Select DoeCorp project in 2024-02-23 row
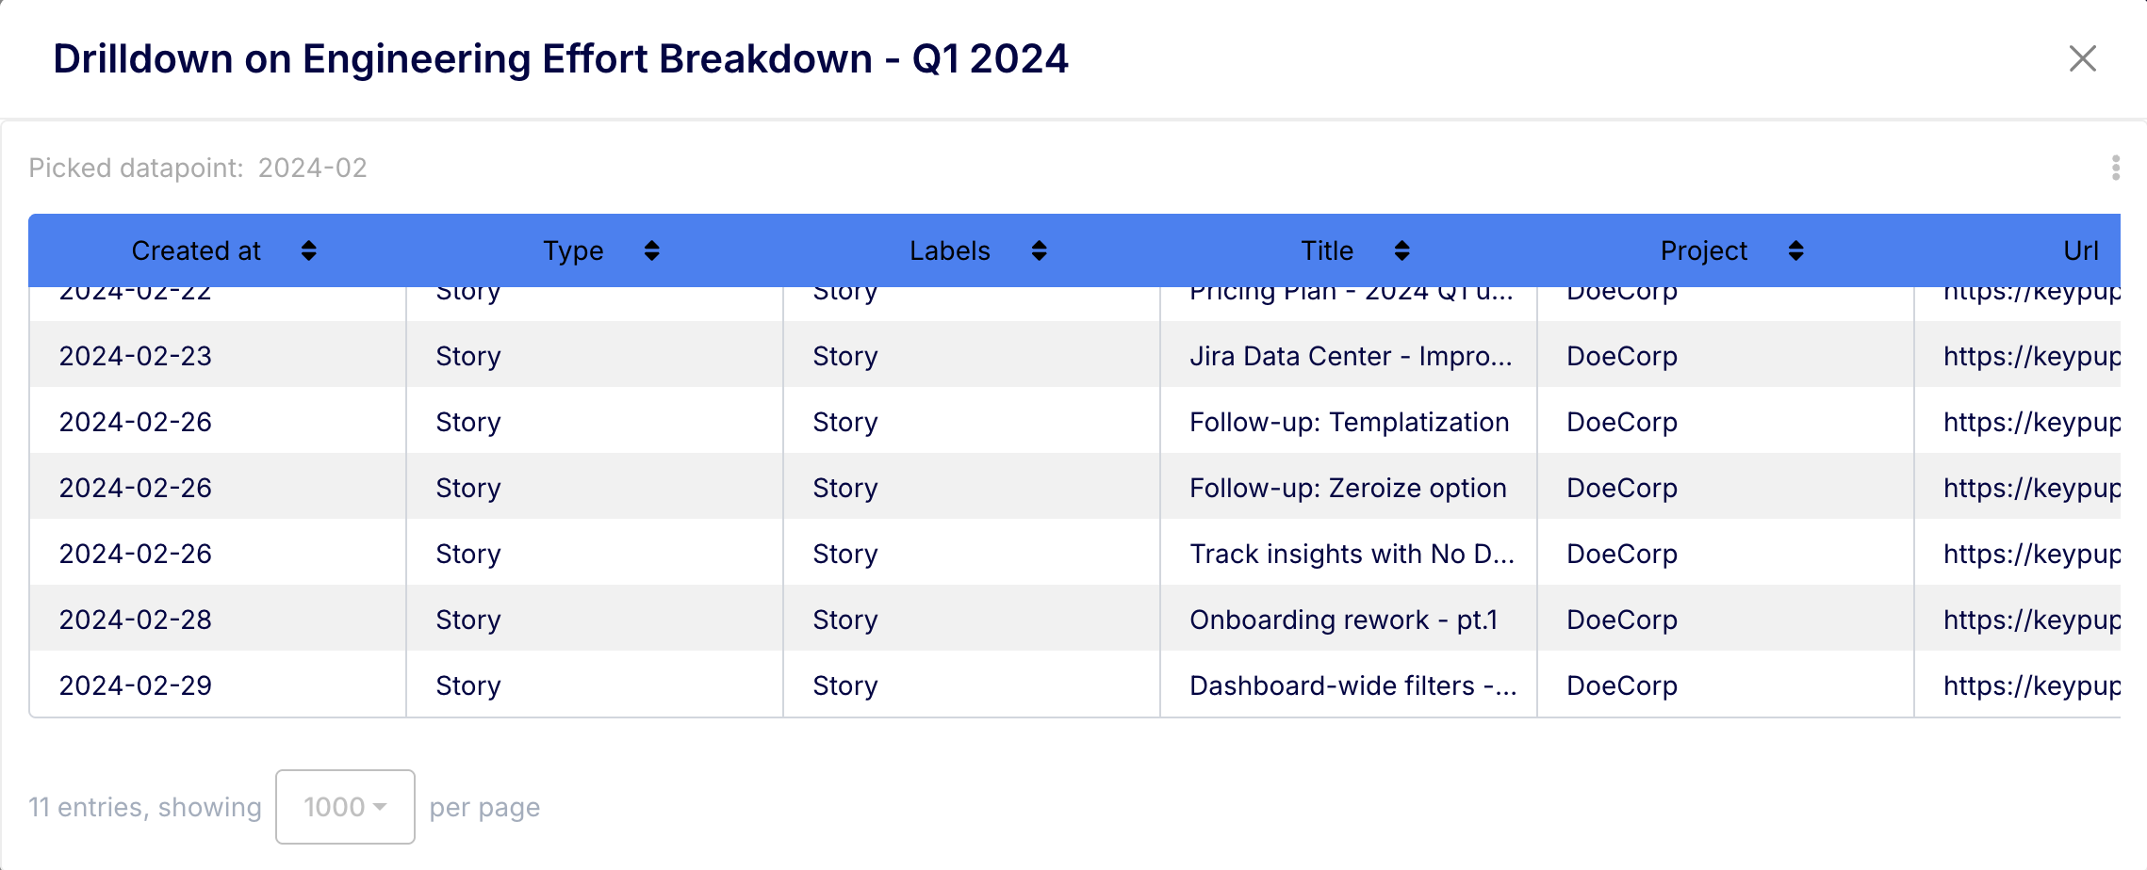Image resolution: width=2147 pixels, height=870 pixels. [1622, 356]
